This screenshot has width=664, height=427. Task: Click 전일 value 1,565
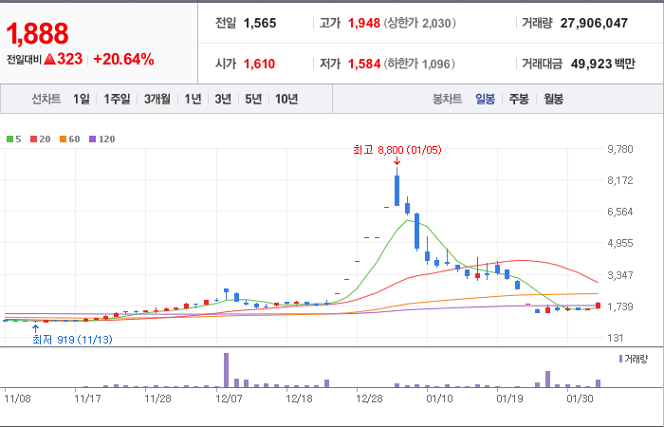[260, 23]
